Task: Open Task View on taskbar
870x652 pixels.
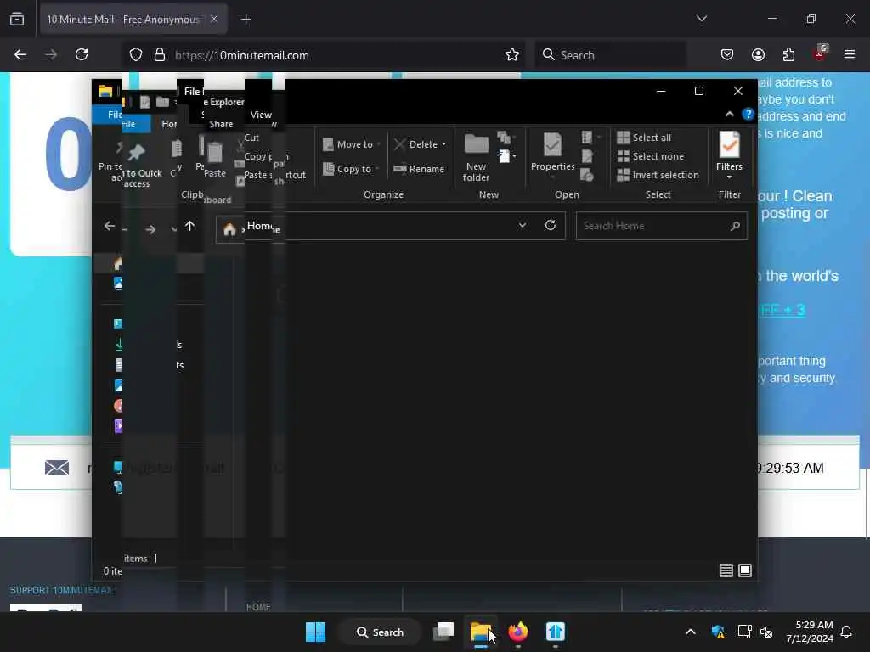Action: (443, 632)
